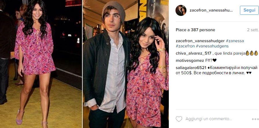The height and width of the screenshot is (128, 259).
Task: Open motivesgomez commenter profile
Action: (190, 61)
